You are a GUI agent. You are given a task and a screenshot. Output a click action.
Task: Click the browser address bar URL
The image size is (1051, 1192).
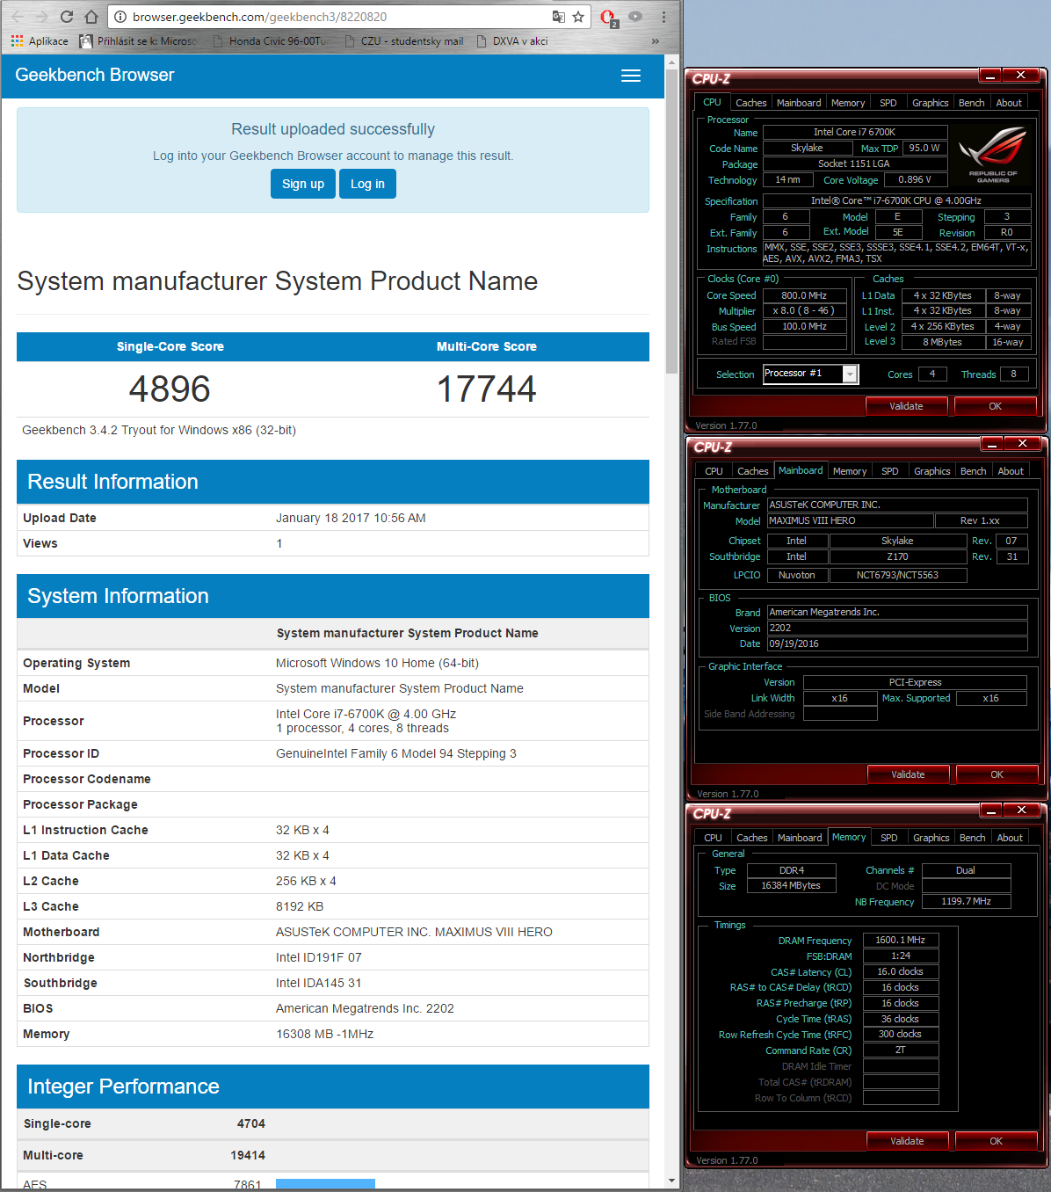(259, 17)
